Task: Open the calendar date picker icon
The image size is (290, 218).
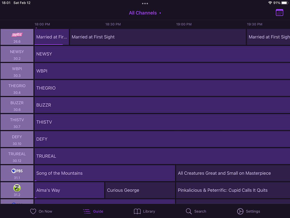Action: click(279, 12)
